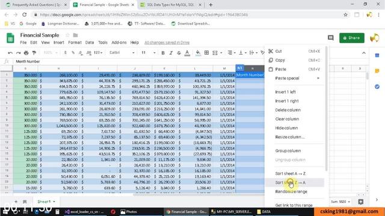
Task: Toggle Bold formatting
Action: 163,53
